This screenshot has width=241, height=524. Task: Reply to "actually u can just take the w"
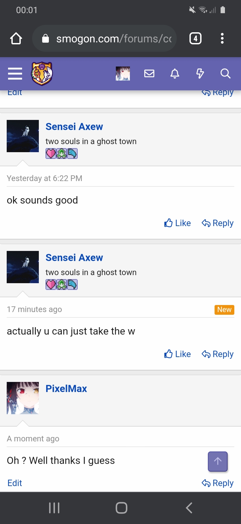tap(218, 354)
